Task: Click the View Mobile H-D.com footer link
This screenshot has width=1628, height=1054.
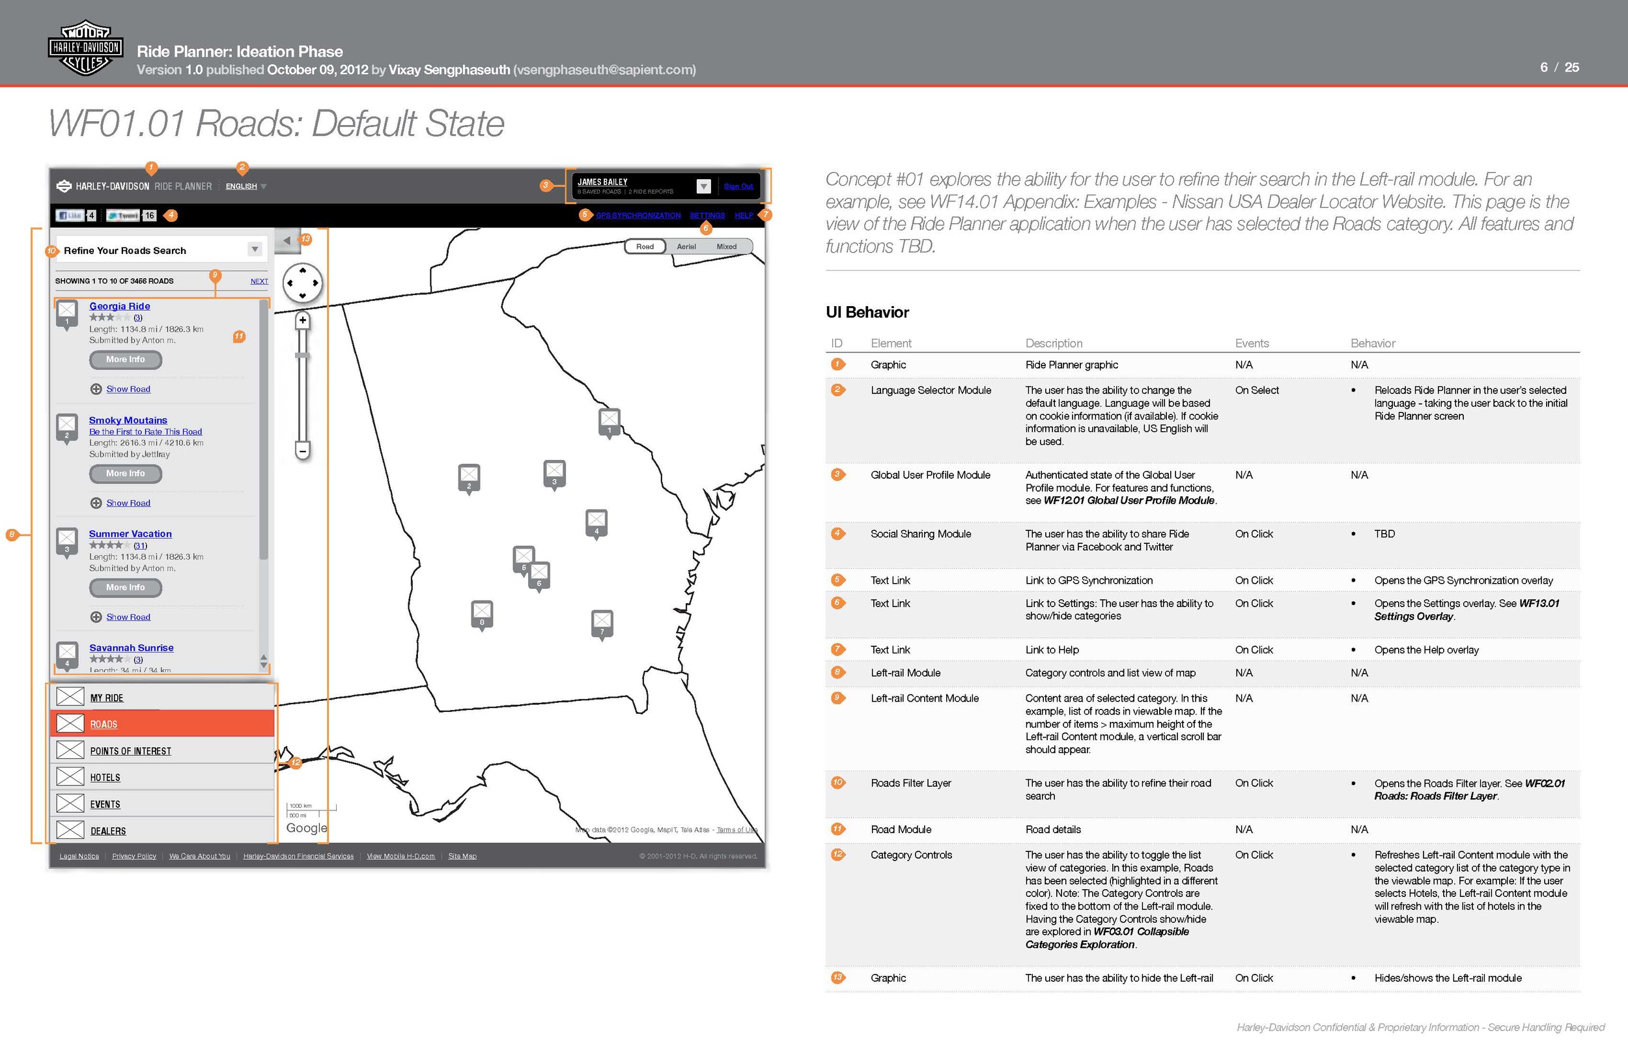Action: tap(401, 856)
